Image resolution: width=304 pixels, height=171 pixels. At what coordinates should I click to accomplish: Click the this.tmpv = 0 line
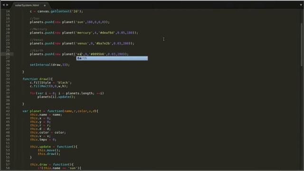pos(43,140)
